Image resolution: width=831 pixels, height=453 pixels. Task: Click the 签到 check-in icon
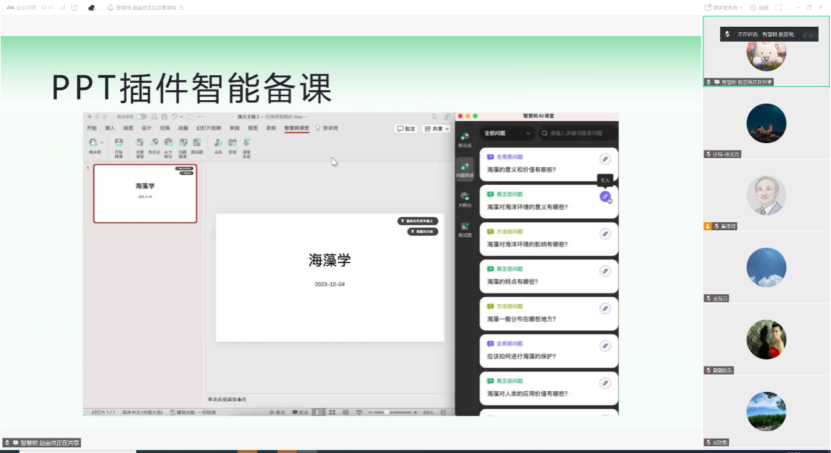click(x=232, y=146)
